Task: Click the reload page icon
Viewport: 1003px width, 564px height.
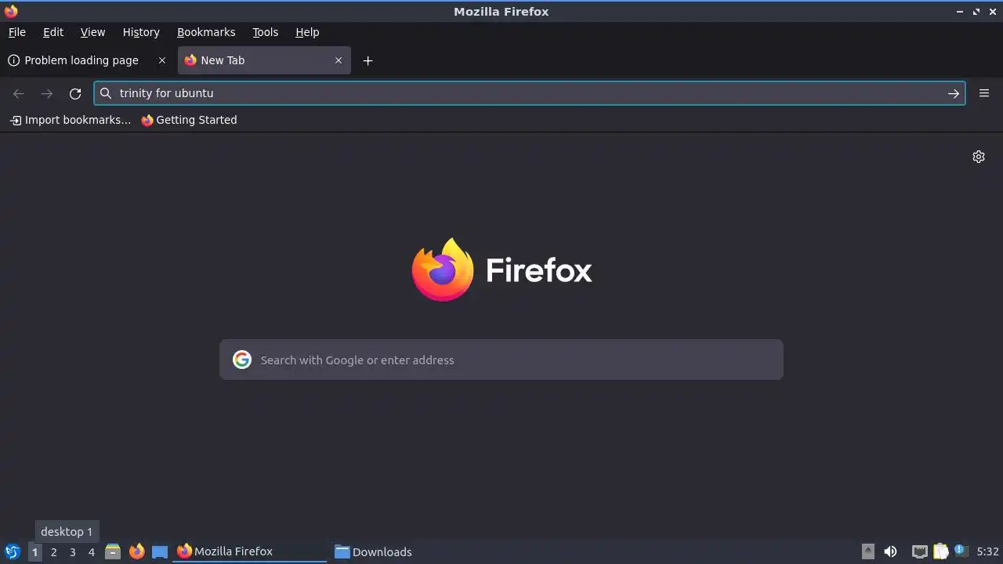Action: (x=75, y=93)
